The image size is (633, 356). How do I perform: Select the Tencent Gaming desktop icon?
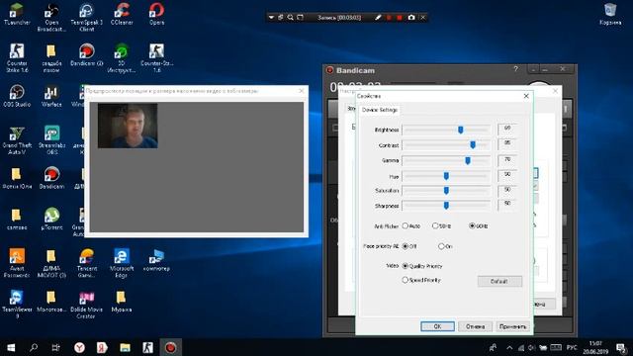[x=86, y=263]
